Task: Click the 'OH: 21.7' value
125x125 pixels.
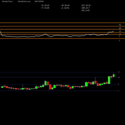Action: pyautogui.click(x=86, y=8)
